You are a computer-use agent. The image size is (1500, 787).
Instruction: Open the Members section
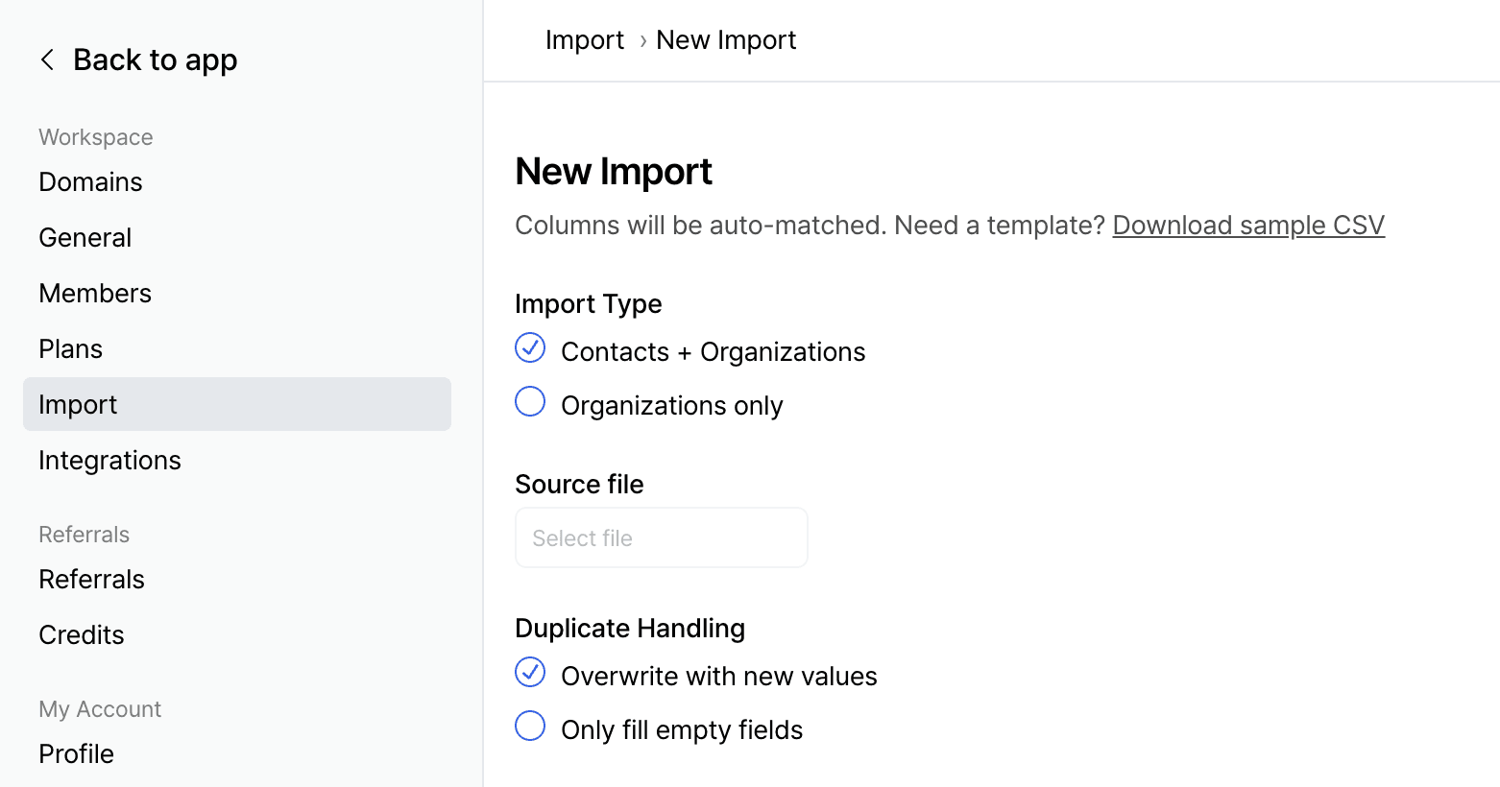pyautogui.click(x=95, y=294)
